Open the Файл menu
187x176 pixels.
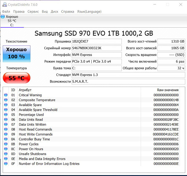6,12
